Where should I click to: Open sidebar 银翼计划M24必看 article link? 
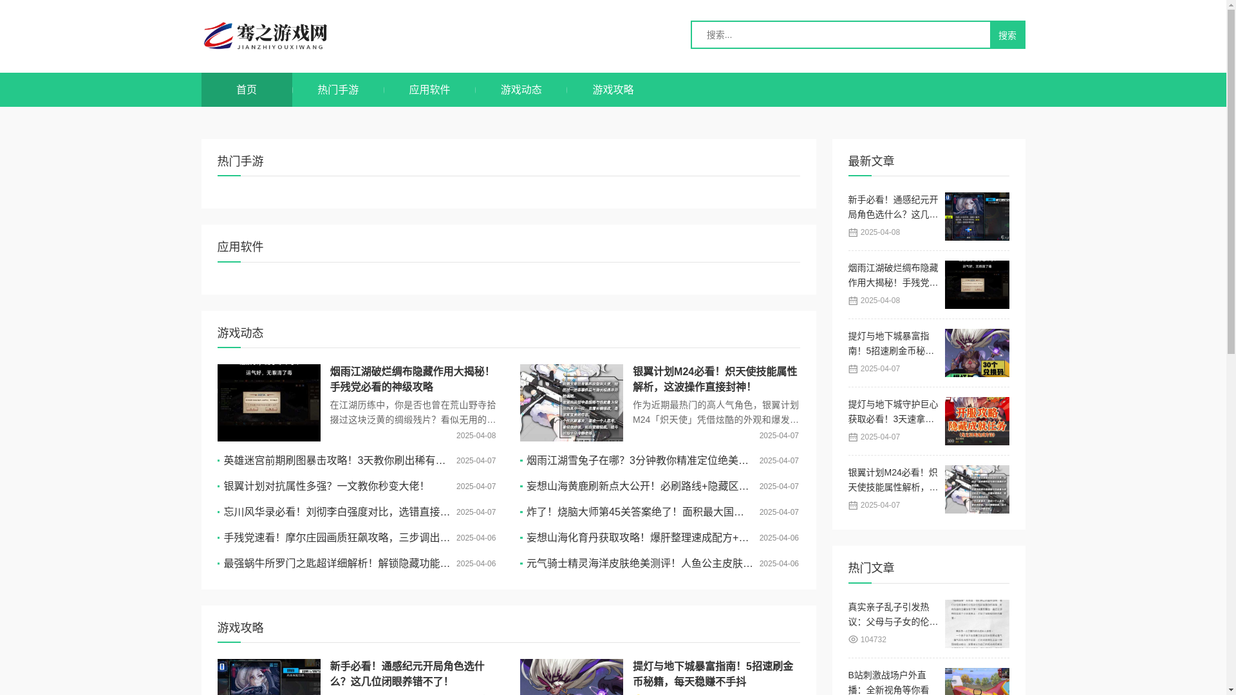(893, 480)
